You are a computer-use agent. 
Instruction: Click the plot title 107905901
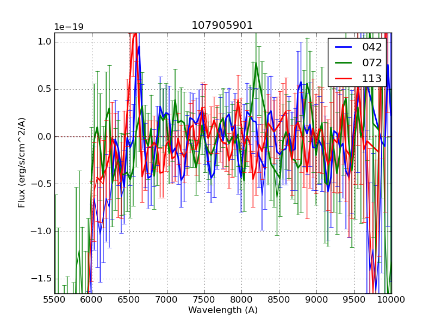click(222, 26)
